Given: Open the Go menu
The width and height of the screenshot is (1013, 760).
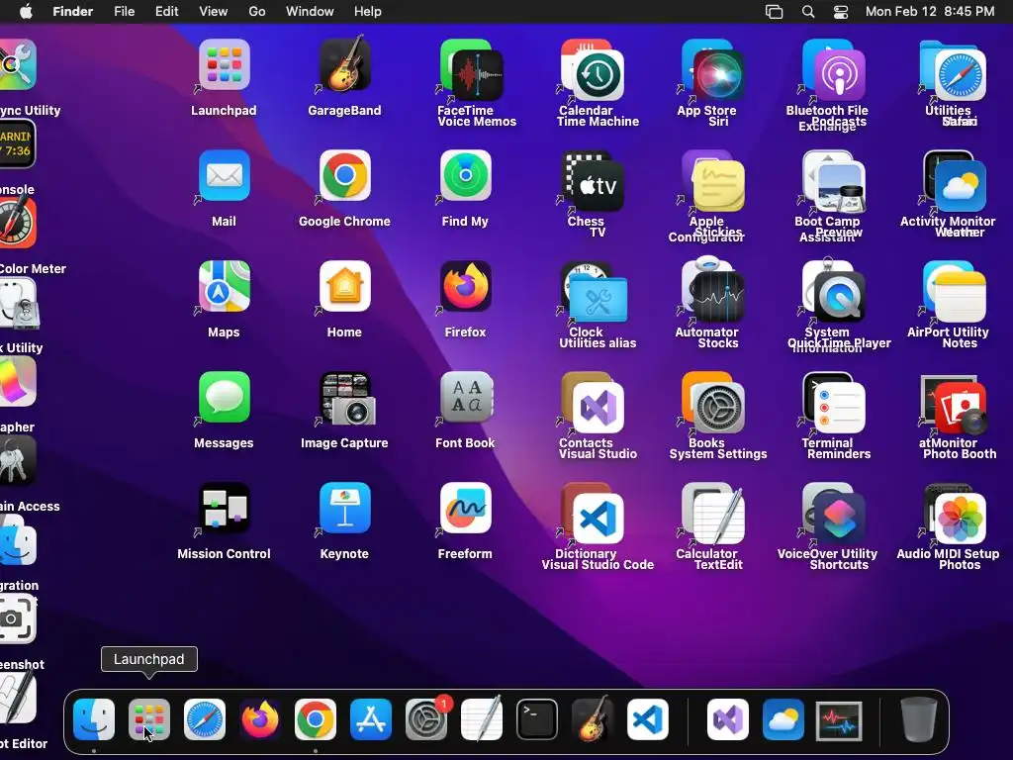Looking at the screenshot, I should (257, 12).
